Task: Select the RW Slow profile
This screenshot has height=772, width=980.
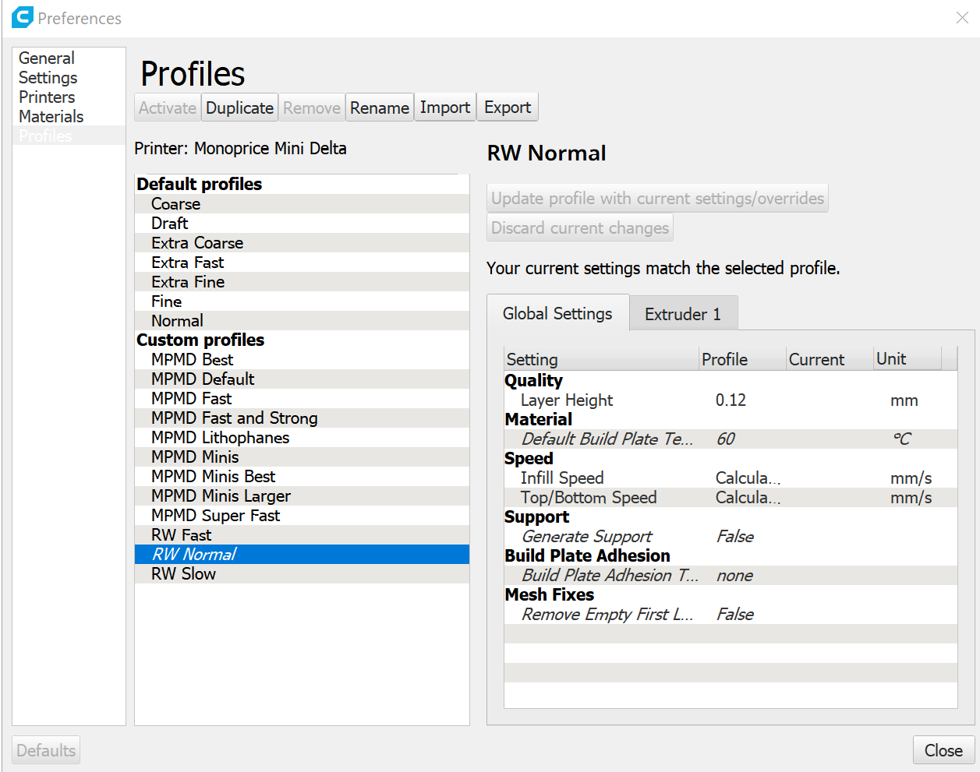Action: tap(302, 573)
